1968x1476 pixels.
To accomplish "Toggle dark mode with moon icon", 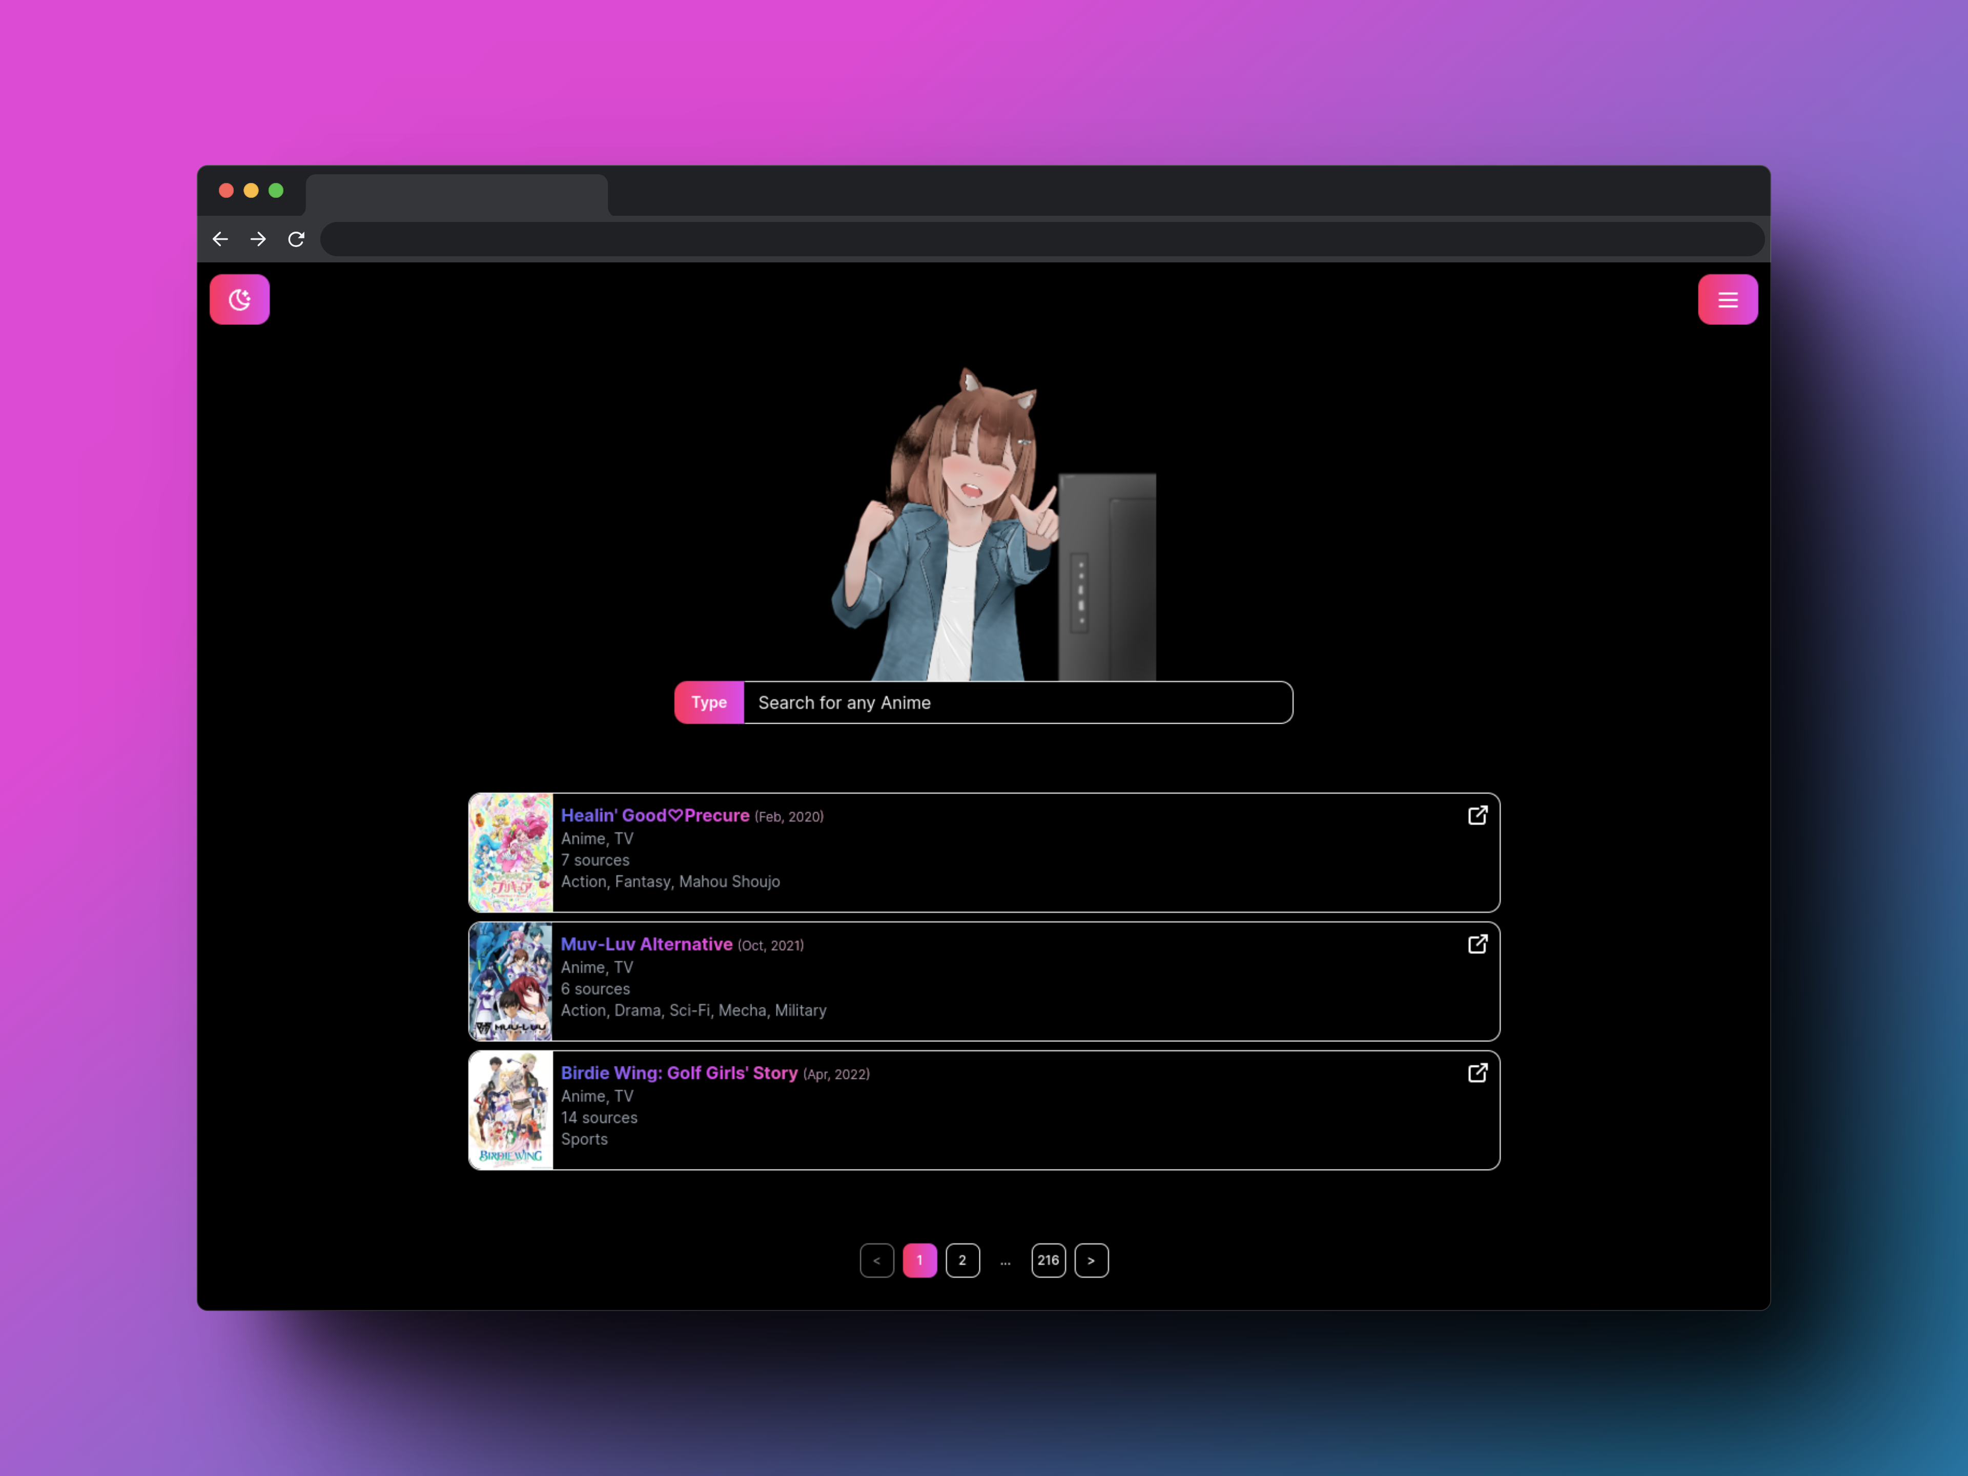I will (x=239, y=300).
